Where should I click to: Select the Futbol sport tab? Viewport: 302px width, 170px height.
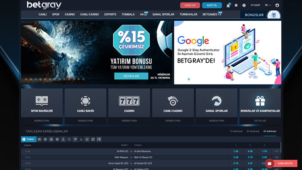pyautogui.click(x=29, y=139)
